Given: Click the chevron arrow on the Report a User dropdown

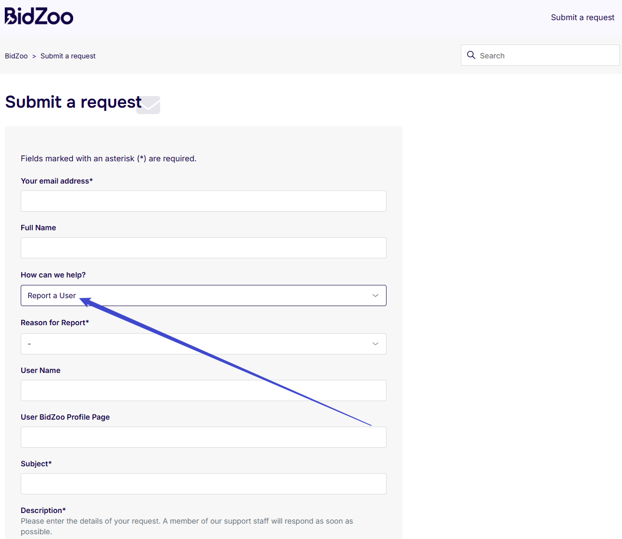Looking at the screenshot, I should [x=375, y=295].
